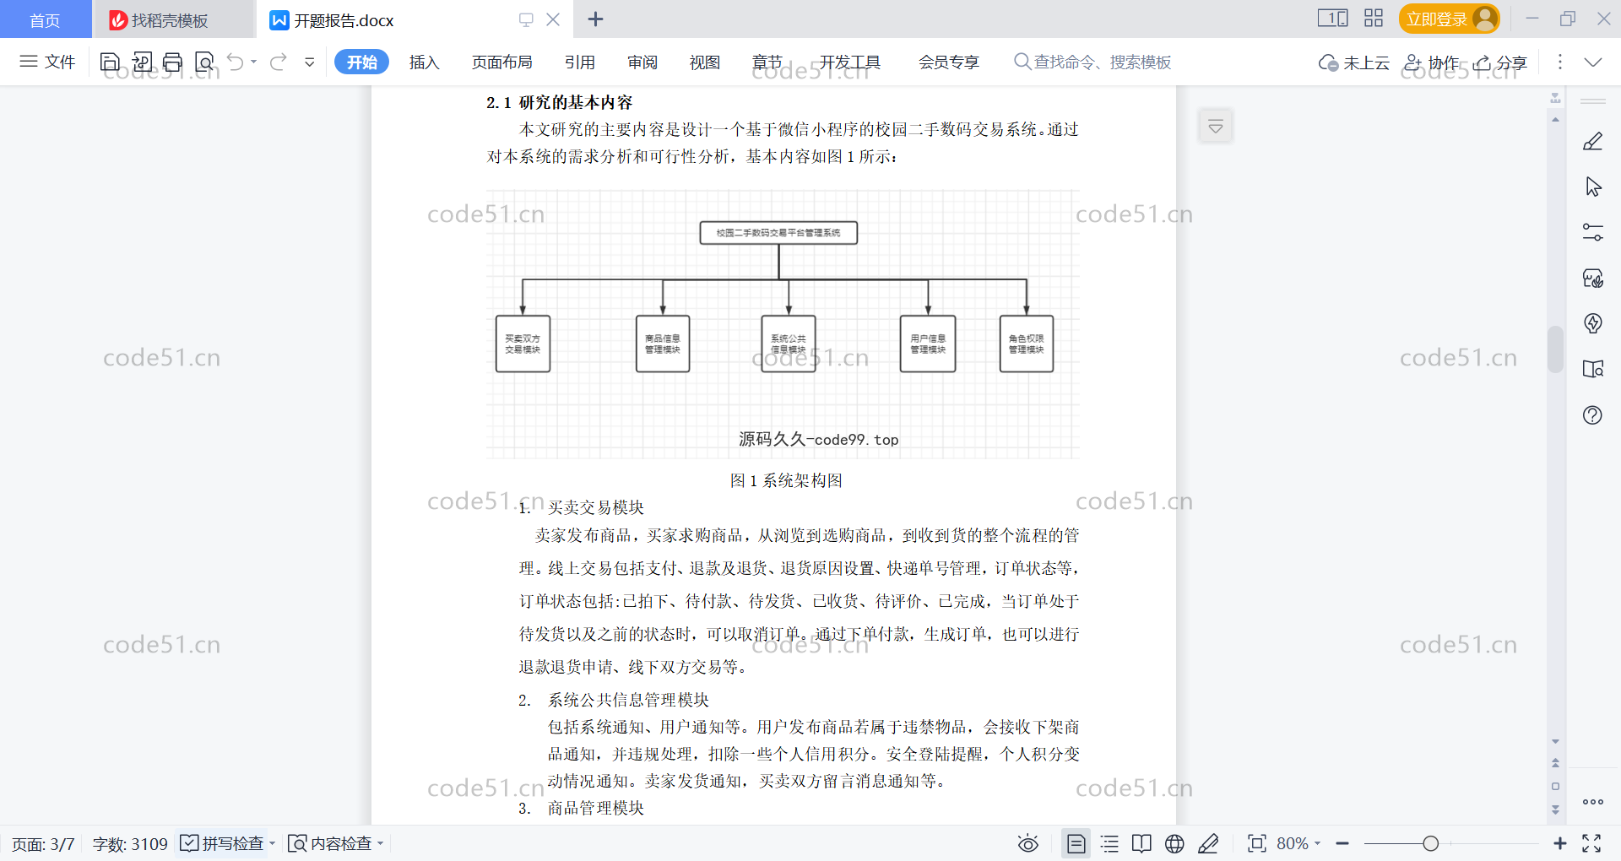Click the selection cursor icon in right sidebar
This screenshot has width=1621, height=861.
[1592, 187]
